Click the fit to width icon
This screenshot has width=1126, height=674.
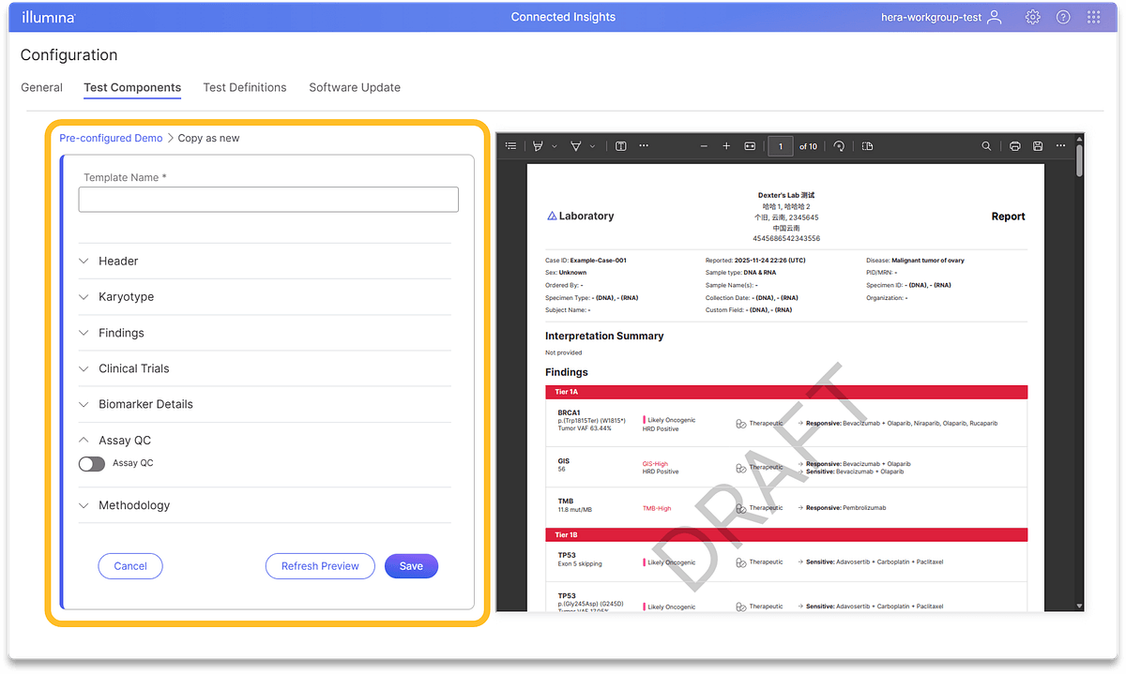[x=750, y=146]
